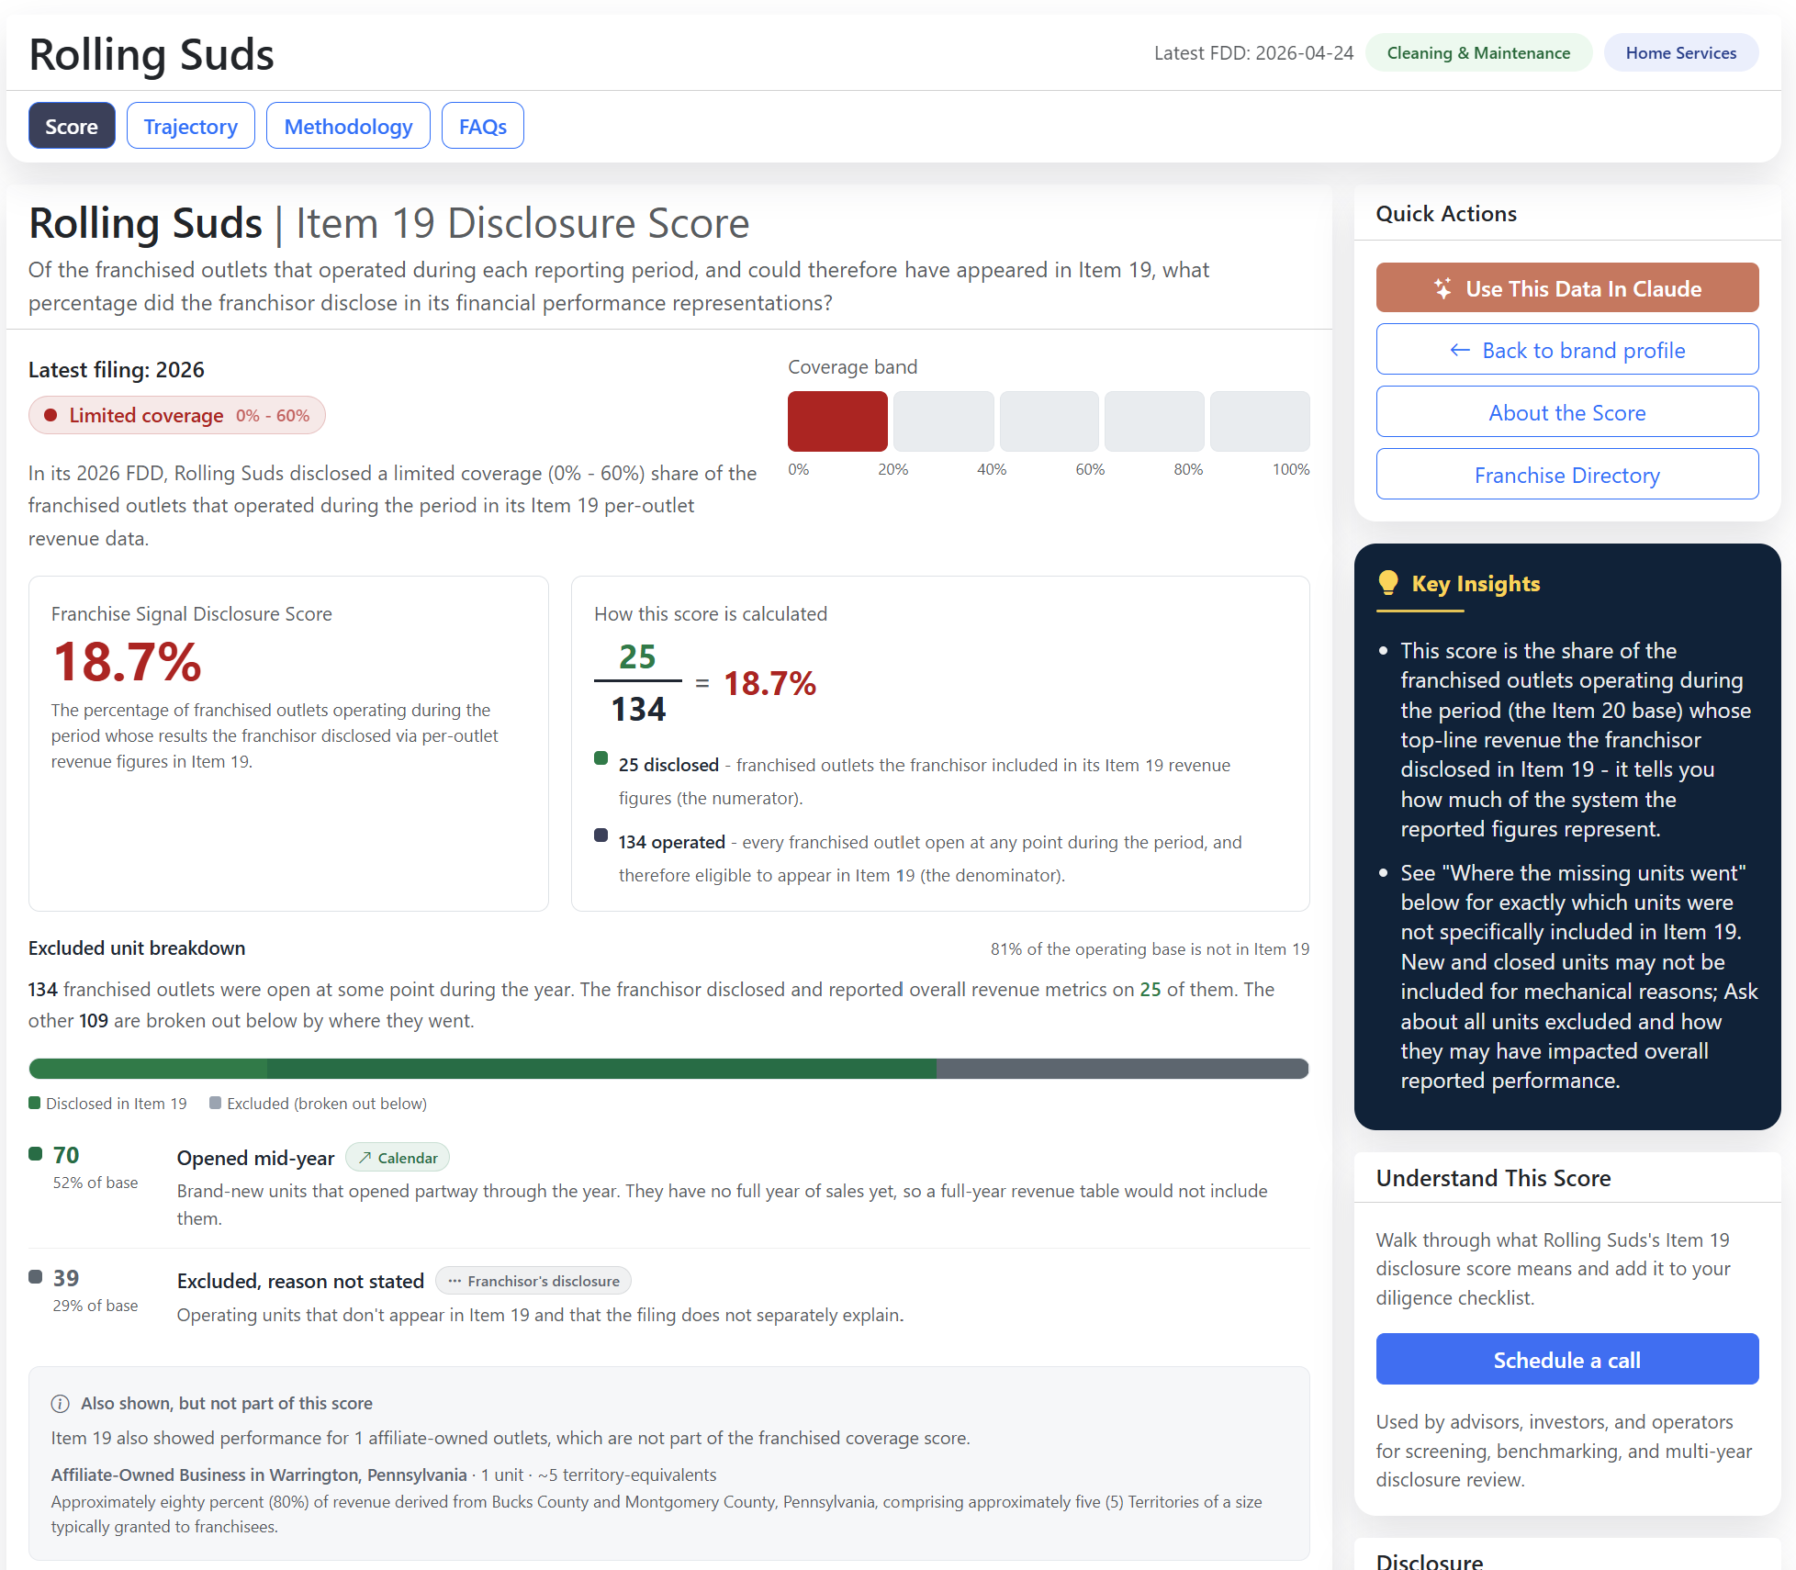1796x1570 pixels.
Task: Click the Cleaning & Maintenance tag
Action: (1478, 52)
